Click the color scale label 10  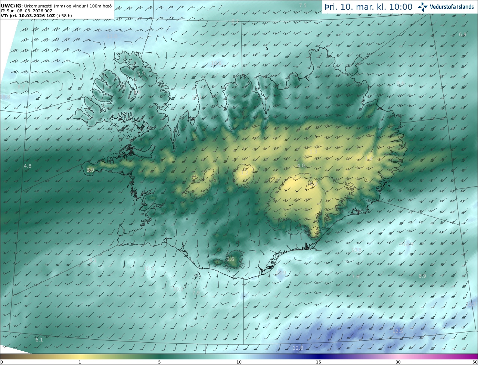(239, 362)
